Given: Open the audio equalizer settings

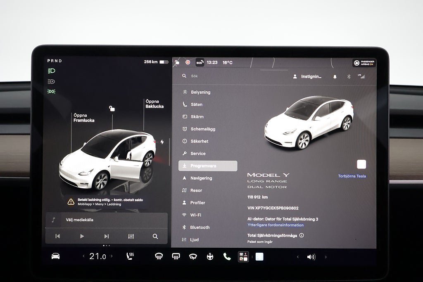Looking at the screenshot, I should point(131,237).
